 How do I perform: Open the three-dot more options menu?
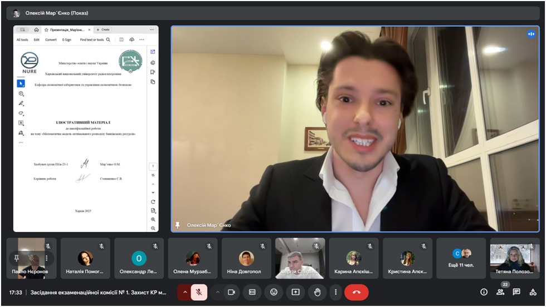click(335, 292)
